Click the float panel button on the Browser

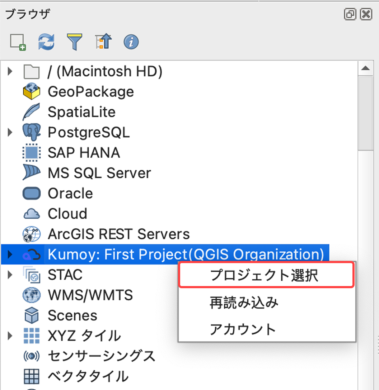tap(350, 14)
